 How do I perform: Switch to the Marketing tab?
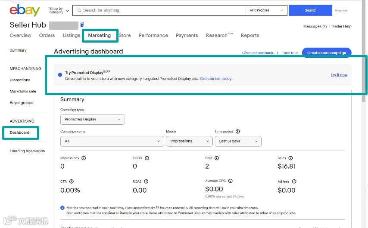[100, 35]
